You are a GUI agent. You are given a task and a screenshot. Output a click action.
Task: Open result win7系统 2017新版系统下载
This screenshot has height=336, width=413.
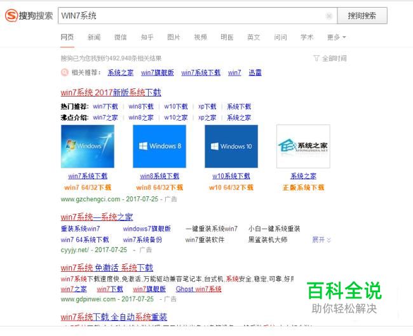pyautogui.click(x=111, y=93)
